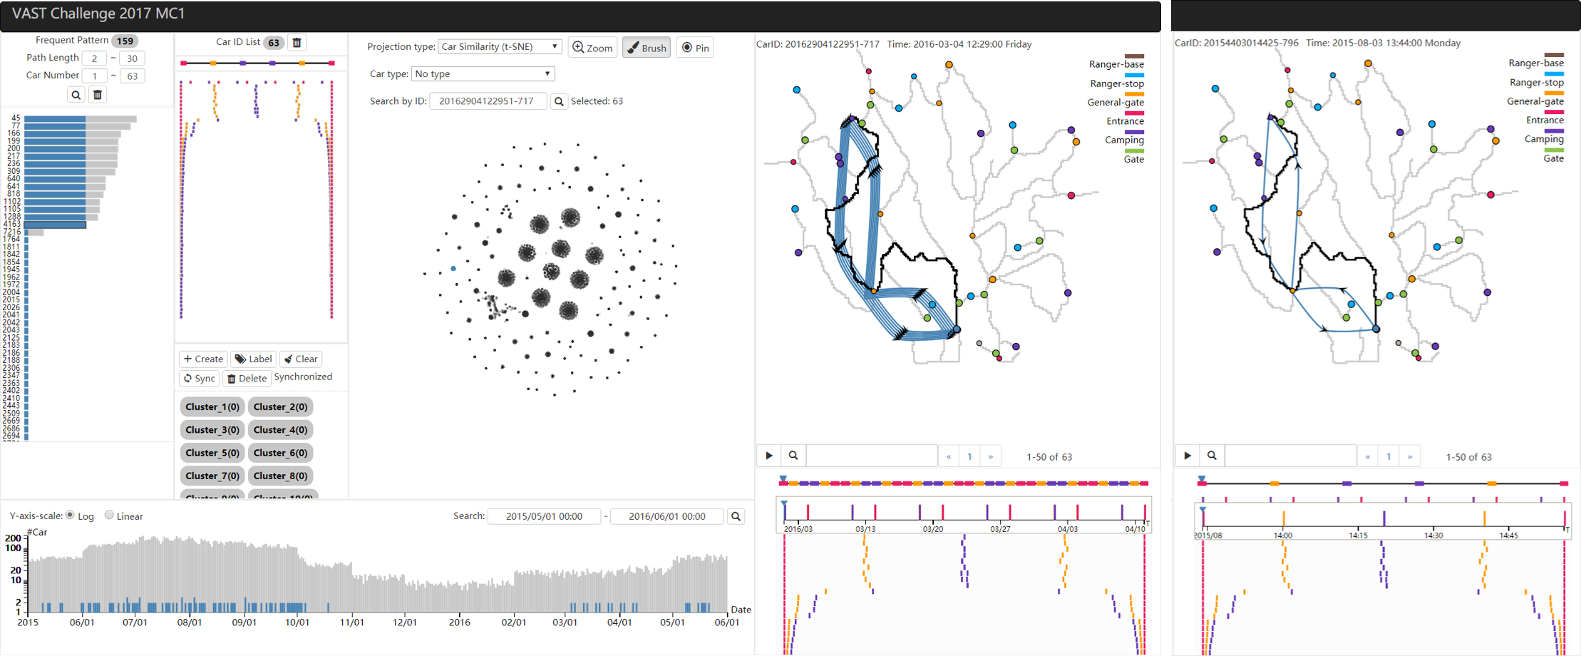The height and width of the screenshot is (656, 1581).
Task: Clear Car ID List with trash icon
Action: (x=297, y=43)
